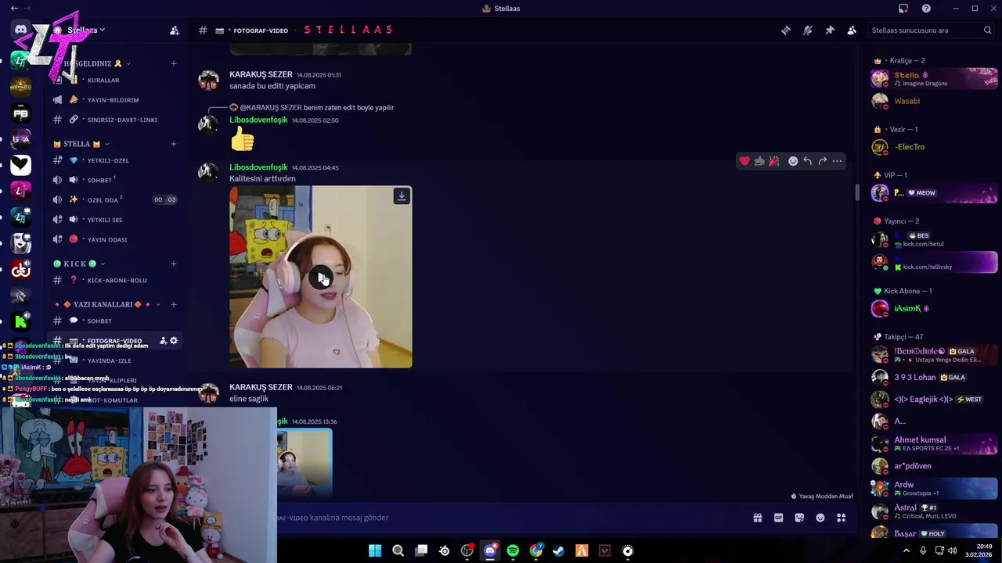The height and width of the screenshot is (563, 1002).
Task: Open emoji reaction picker on hovered message
Action: click(793, 161)
